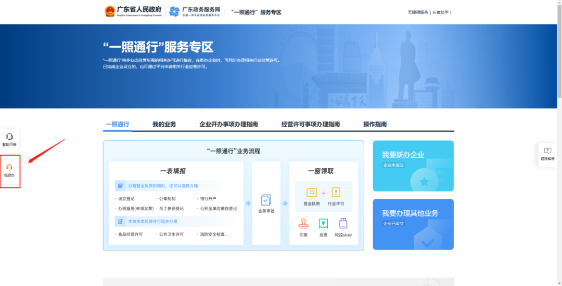Viewport: 562px width, 286px height.
Task: Click the 发票 invoice icon
Action: 324,224
